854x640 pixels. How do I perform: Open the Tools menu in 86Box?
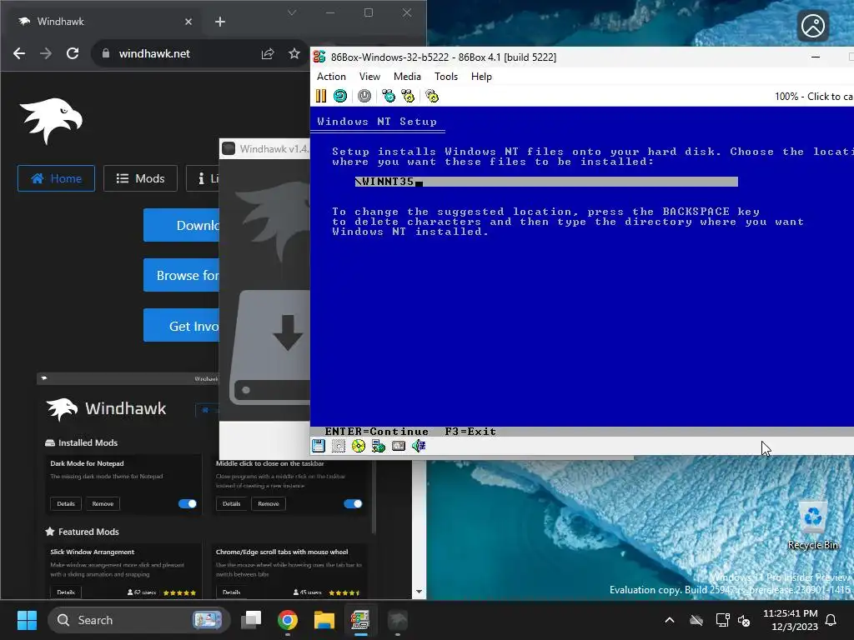coord(446,77)
